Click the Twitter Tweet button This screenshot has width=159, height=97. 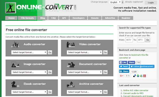[x=124, y=66]
